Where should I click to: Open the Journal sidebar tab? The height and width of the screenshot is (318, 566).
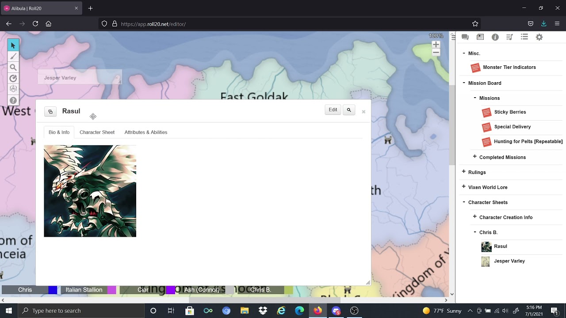[480, 37]
